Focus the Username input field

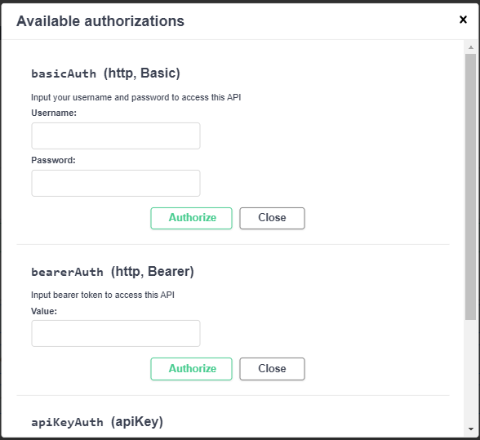[116, 136]
